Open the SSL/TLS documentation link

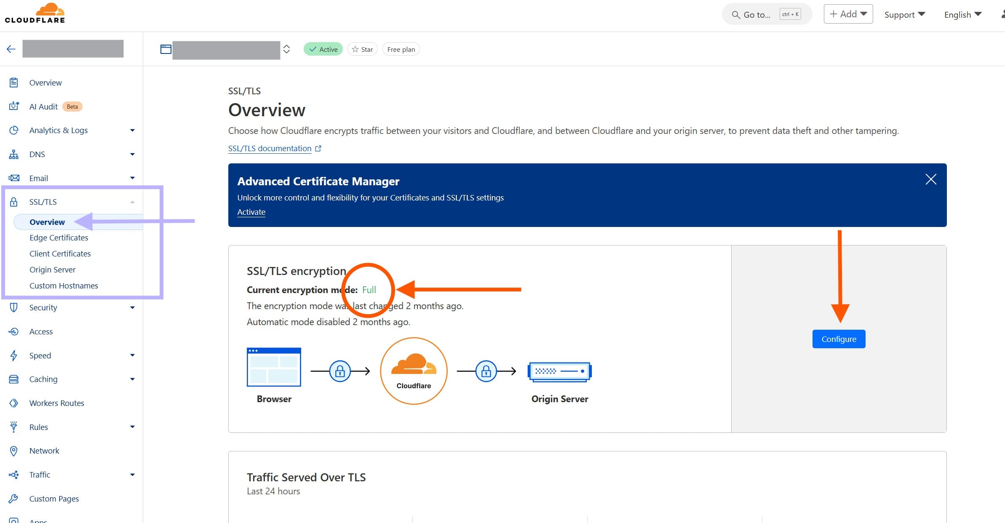(x=270, y=148)
